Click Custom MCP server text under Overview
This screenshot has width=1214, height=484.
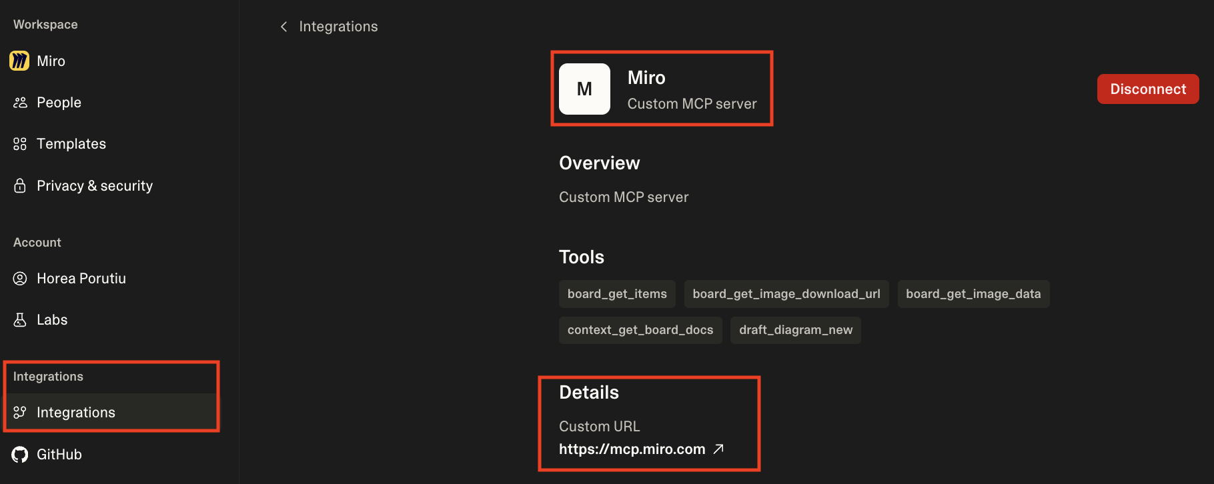(x=624, y=197)
